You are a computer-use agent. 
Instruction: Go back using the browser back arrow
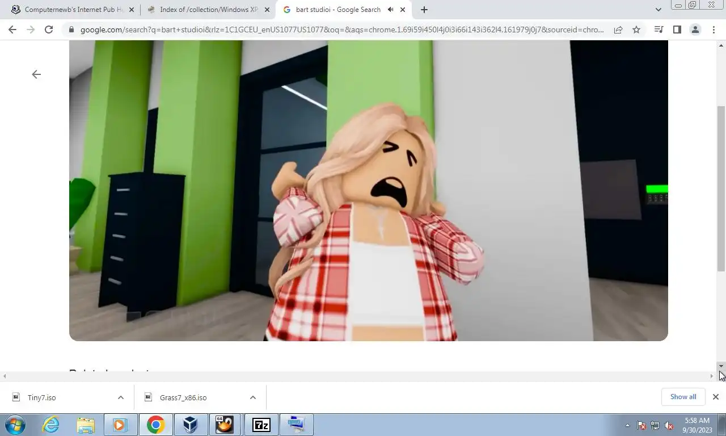click(12, 30)
